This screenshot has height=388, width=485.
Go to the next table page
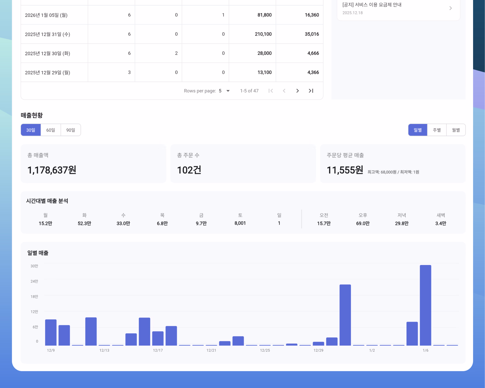click(x=297, y=91)
